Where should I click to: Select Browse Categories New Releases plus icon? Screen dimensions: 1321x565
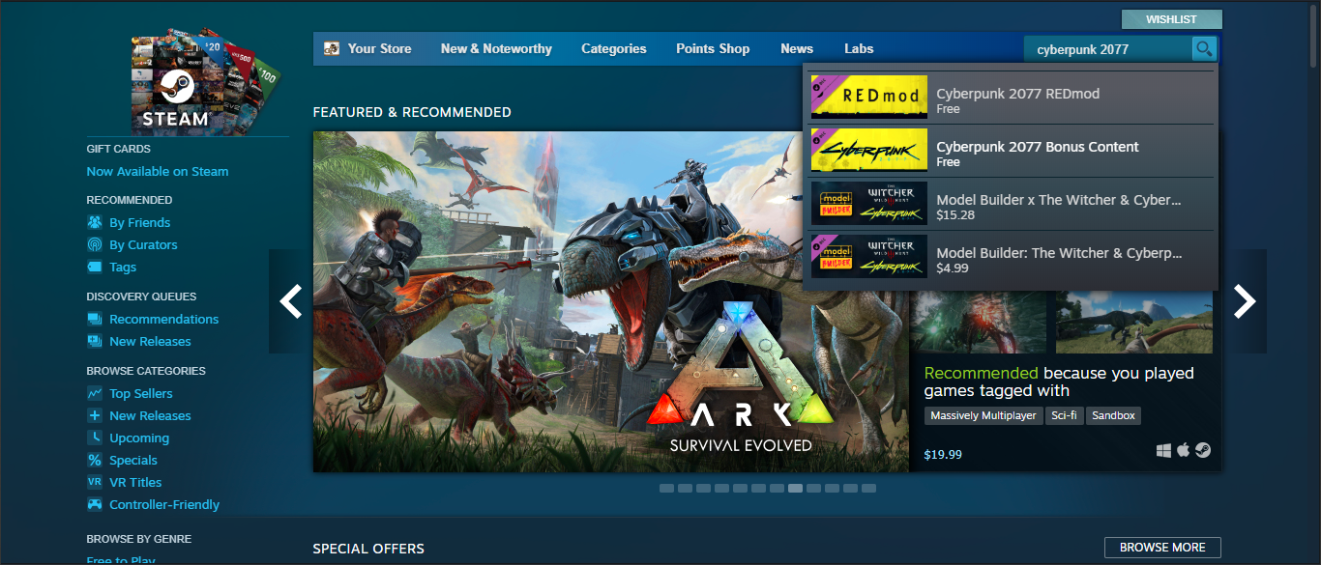pyautogui.click(x=95, y=415)
